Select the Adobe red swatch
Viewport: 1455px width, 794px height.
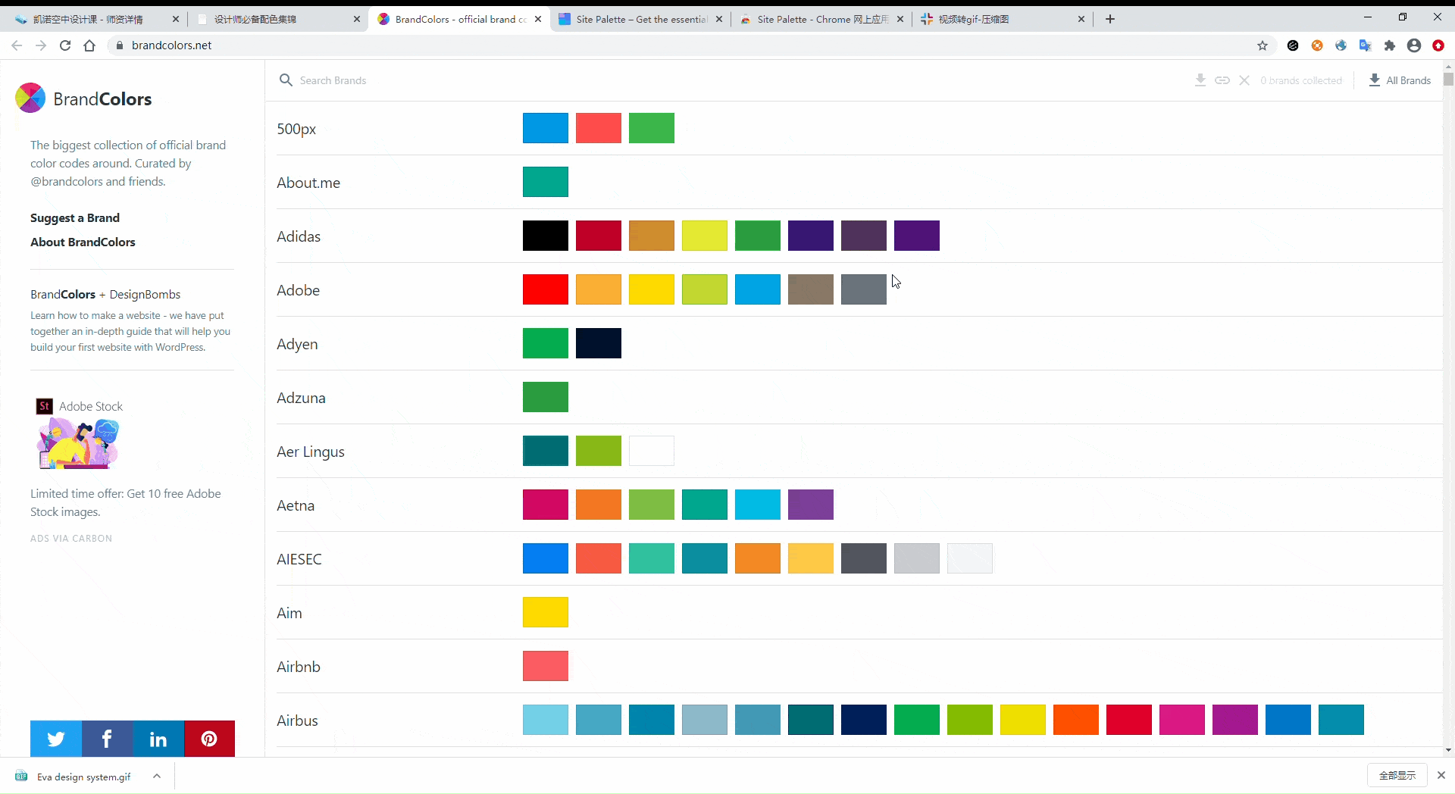pos(546,289)
